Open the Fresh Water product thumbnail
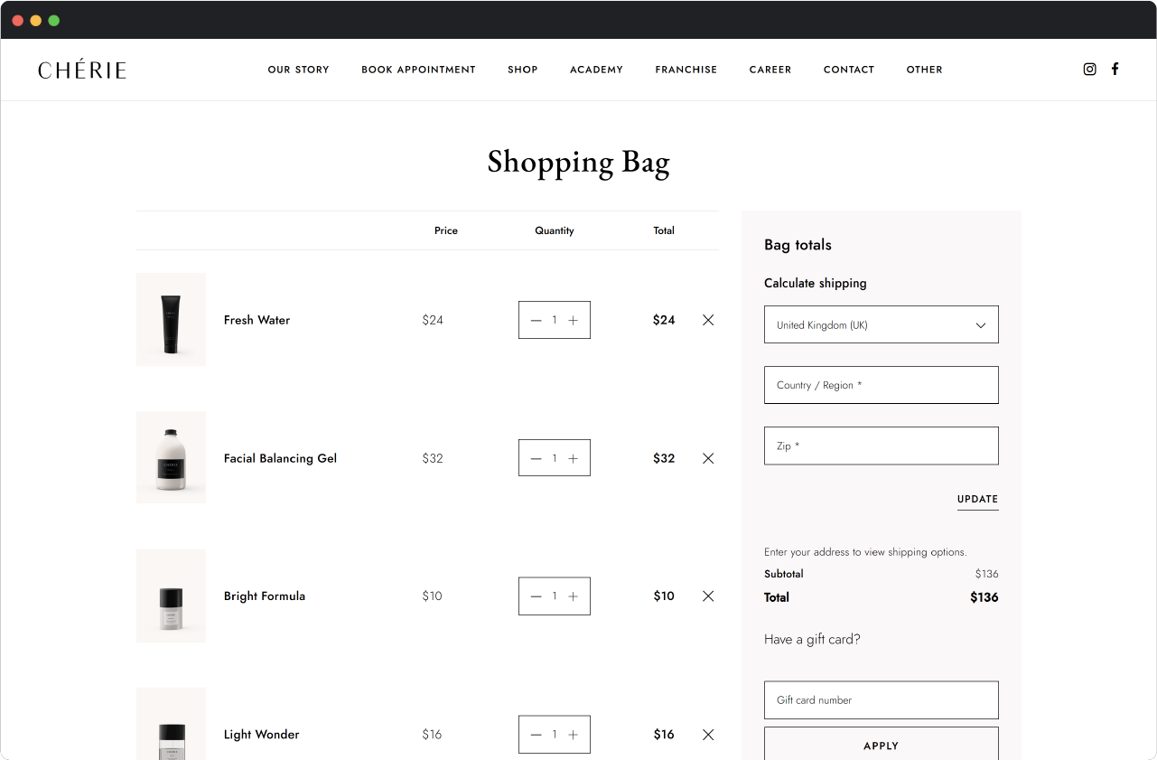Viewport: 1157px width, 760px height. tap(171, 320)
